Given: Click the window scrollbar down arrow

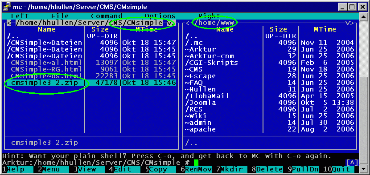Looking at the screenshot, I should [364, 169].
